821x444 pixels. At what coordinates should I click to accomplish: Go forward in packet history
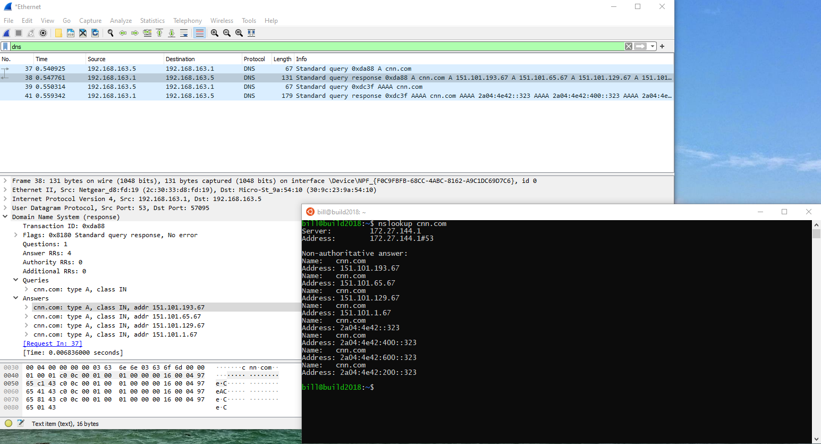[x=135, y=33]
